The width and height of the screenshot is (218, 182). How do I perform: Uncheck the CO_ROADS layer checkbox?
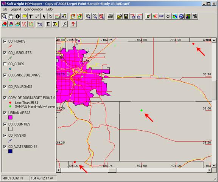point(5,41)
